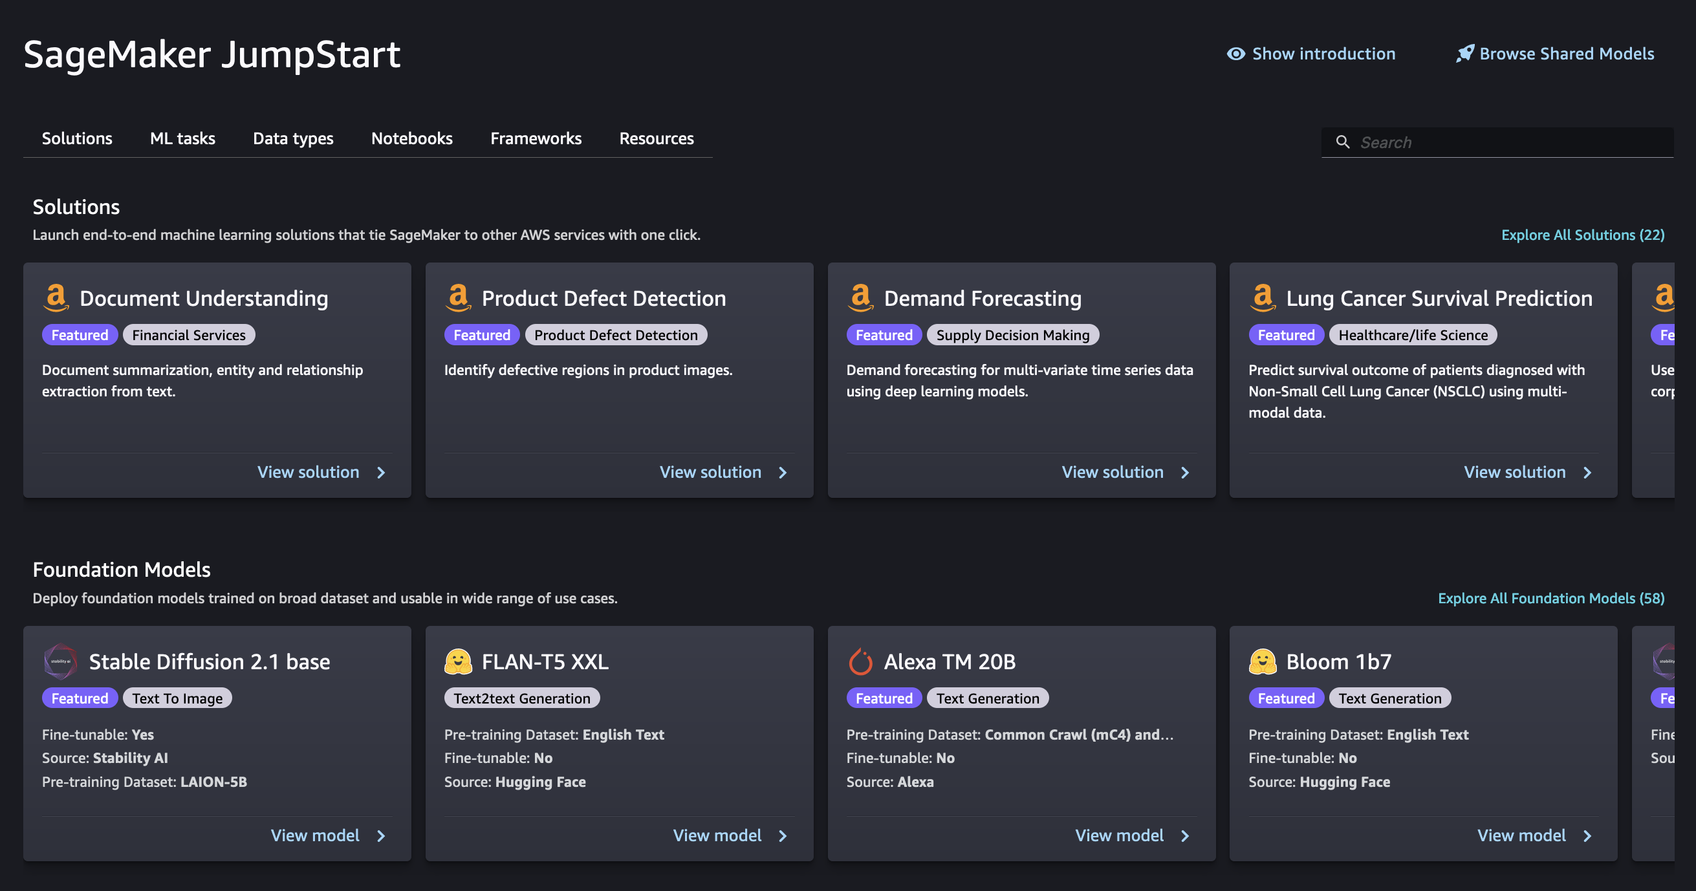This screenshot has width=1696, height=891.
Task: Click 'Source: Stability AI' text
Action: coord(105,758)
